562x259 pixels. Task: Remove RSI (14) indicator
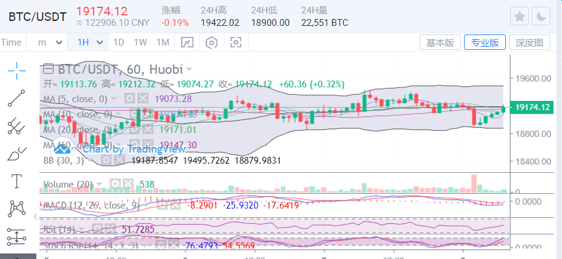[x=110, y=229]
